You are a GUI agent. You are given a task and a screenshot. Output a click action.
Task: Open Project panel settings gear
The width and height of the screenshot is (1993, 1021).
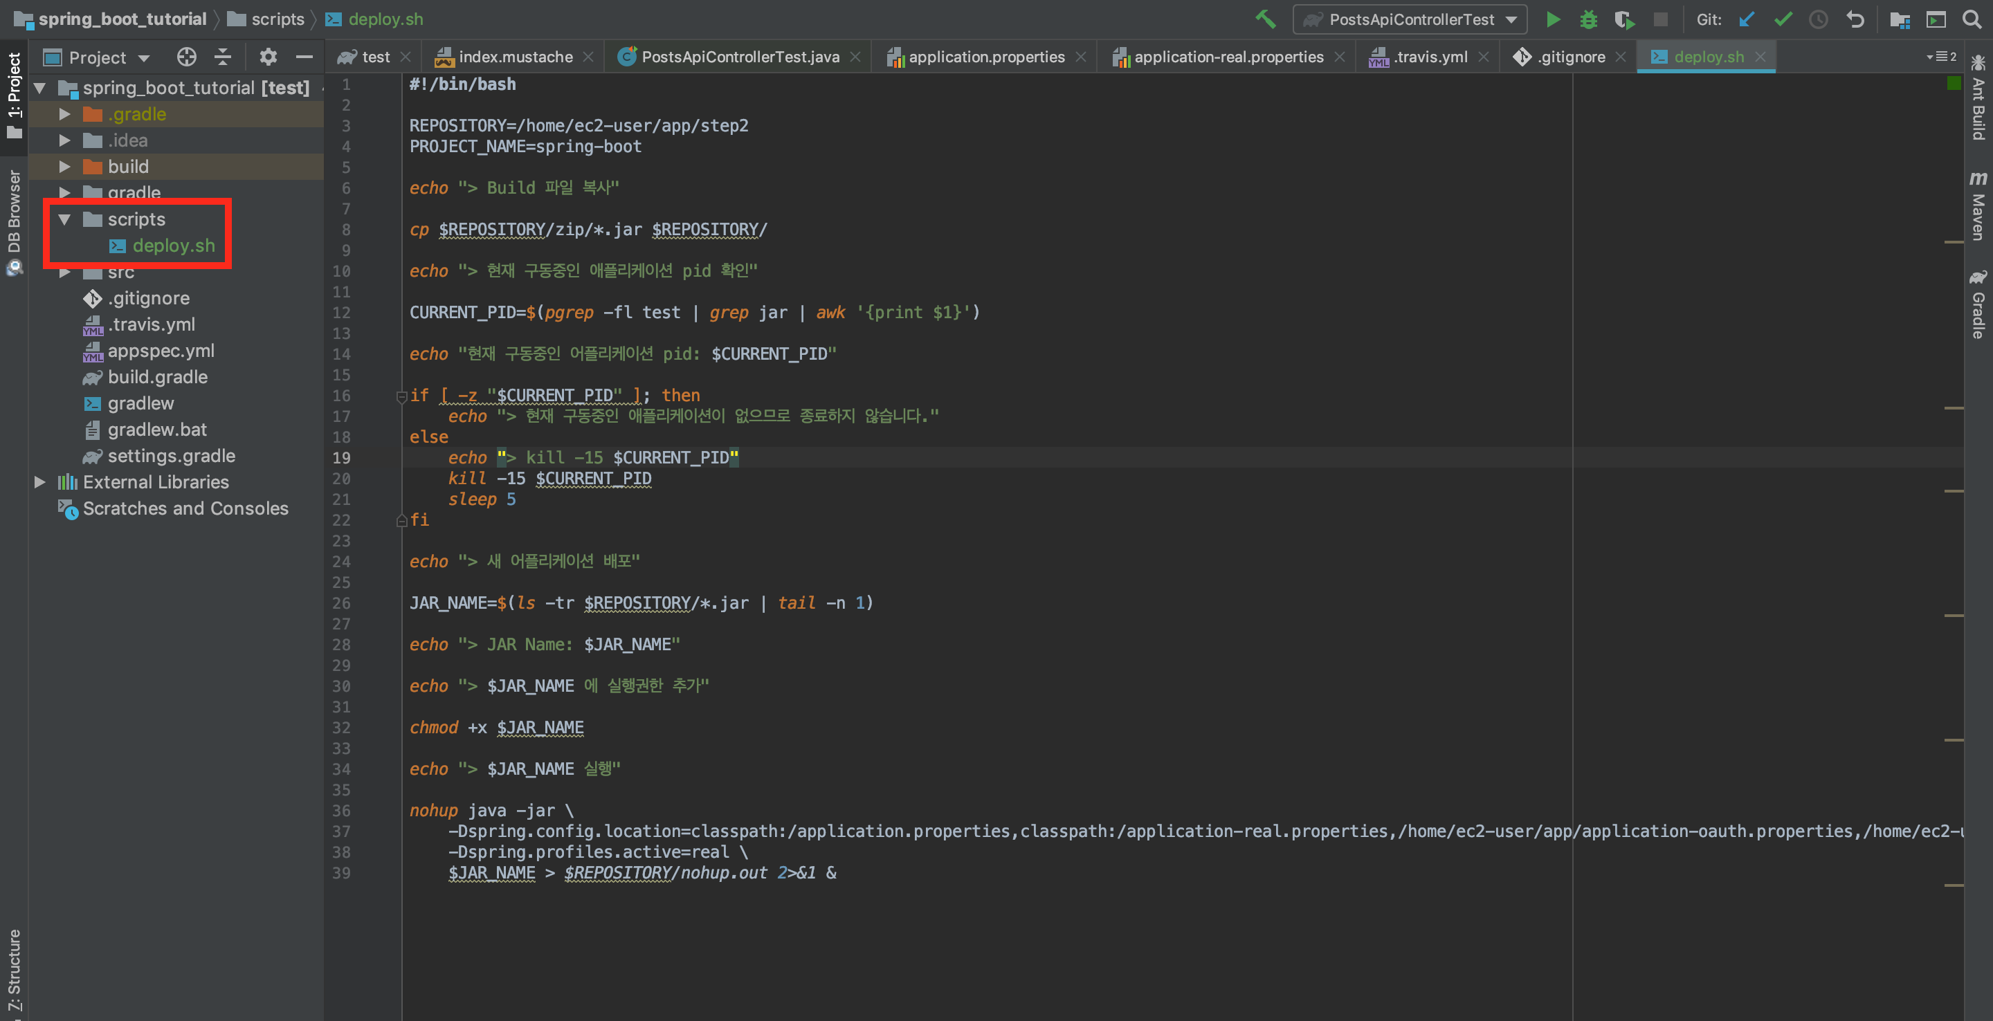tap(268, 57)
